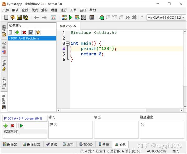Click the Save All toolbar icon
The height and width of the screenshot is (154, 187).
tap(26, 17)
